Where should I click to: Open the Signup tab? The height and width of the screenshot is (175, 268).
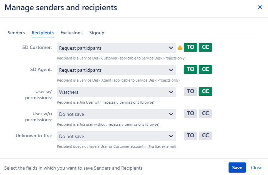tap(97, 33)
